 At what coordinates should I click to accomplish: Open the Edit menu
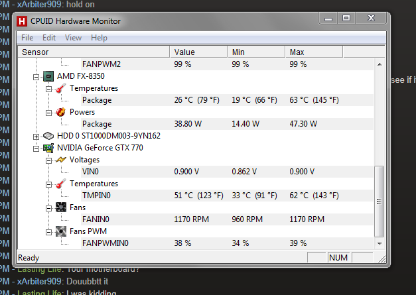click(x=49, y=38)
